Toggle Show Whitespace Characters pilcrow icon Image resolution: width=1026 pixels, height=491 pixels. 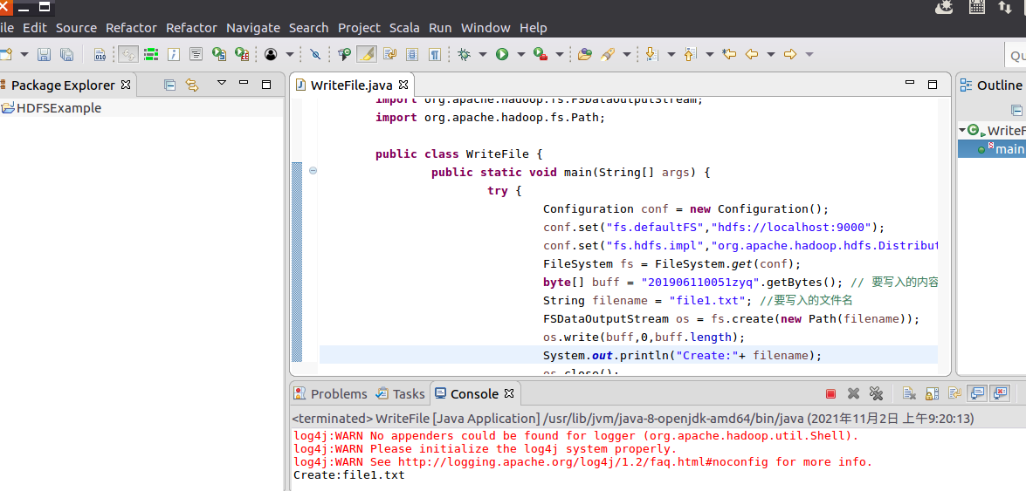pyautogui.click(x=434, y=54)
